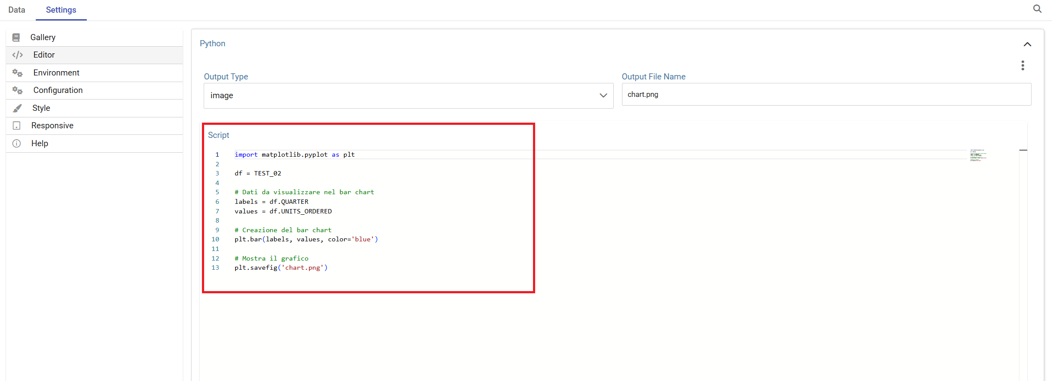The width and height of the screenshot is (1052, 381).
Task: Open the Settings tab
Action: pyautogui.click(x=61, y=10)
